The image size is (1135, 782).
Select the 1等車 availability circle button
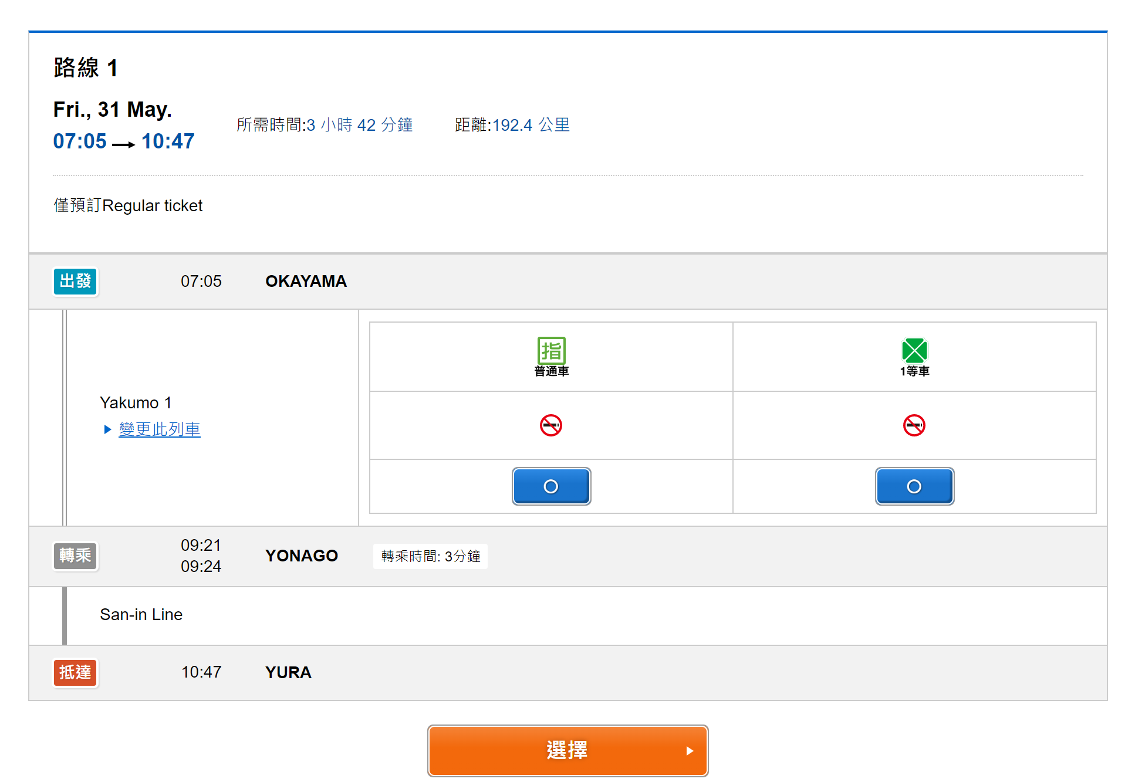coord(914,486)
